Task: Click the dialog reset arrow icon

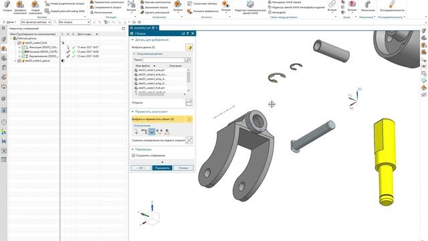Action: (x=183, y=33)
